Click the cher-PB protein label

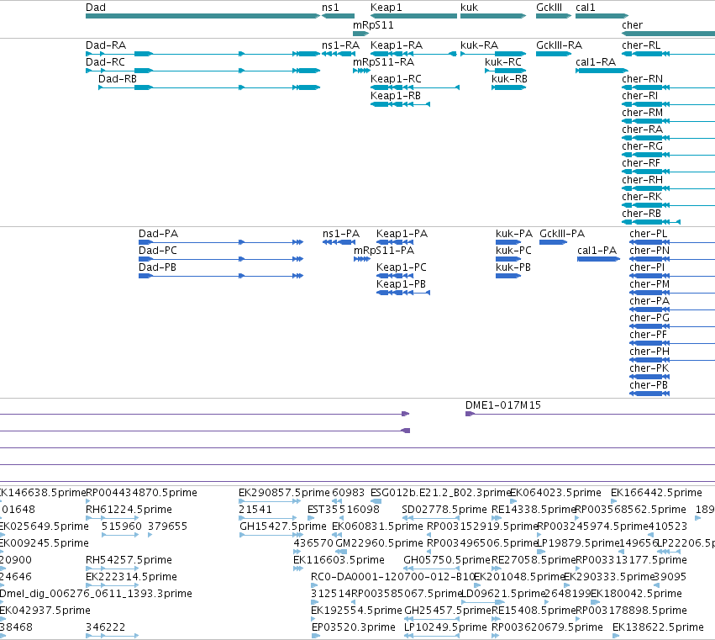pos(649,385)
